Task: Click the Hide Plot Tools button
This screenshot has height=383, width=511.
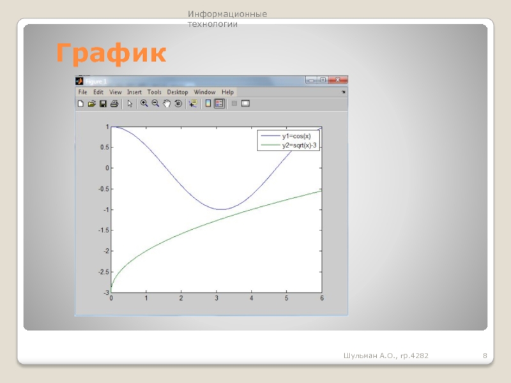Action: [x=234, y=103]
